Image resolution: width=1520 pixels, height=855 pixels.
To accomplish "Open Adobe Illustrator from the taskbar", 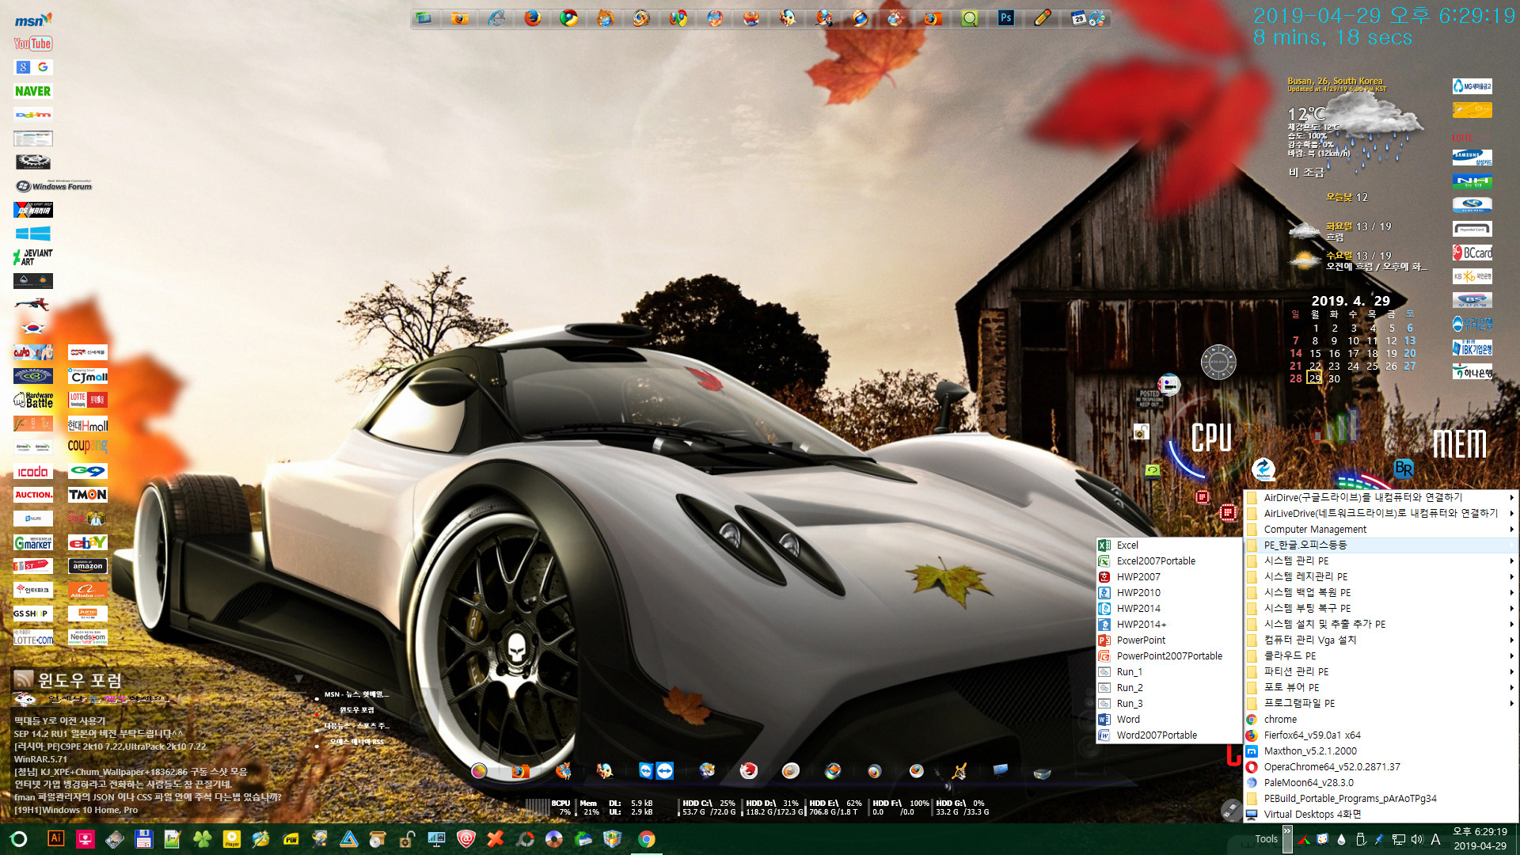I will (55, 838).
